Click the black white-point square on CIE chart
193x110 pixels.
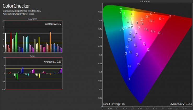pos(132,26)
